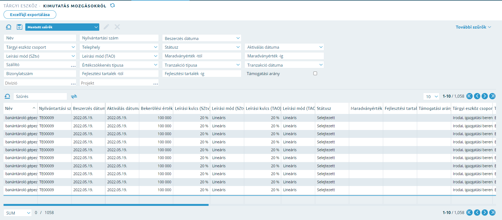The image size is (502, 220).
Task: Open the Státusz filter dropdown
Action: tap(202, 47)
